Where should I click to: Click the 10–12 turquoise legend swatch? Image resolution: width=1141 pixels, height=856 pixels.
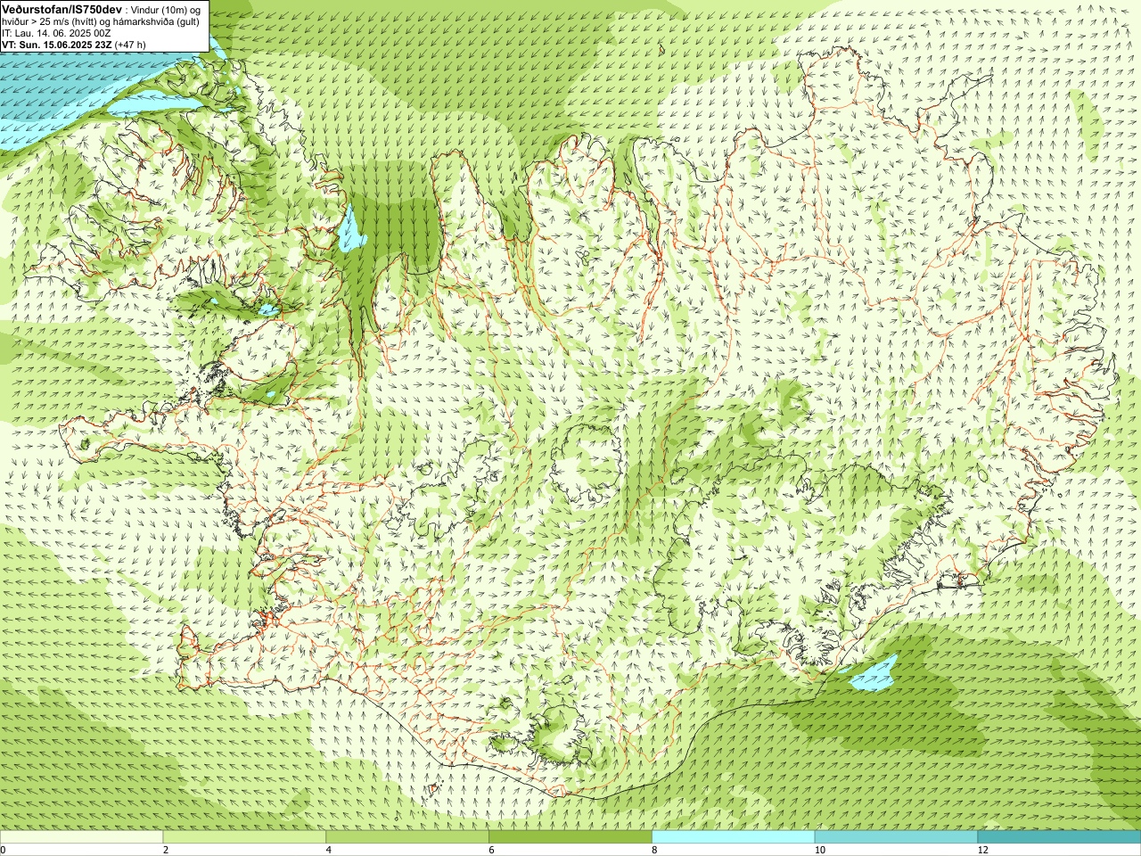click(896, 837)
